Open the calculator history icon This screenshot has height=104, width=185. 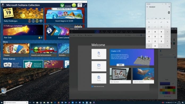pyautogui.click(x=169, y=7)
